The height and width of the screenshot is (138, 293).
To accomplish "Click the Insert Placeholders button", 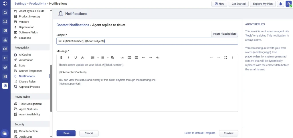I will 225,34.
